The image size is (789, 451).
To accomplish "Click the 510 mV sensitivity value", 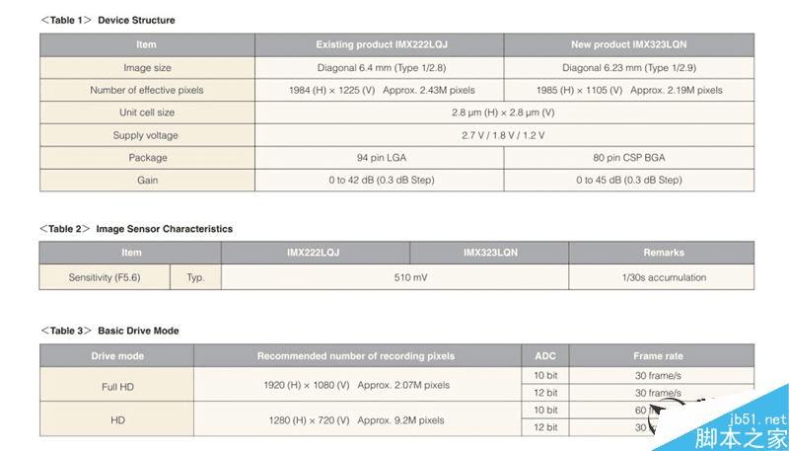I will tap(409, 277).
